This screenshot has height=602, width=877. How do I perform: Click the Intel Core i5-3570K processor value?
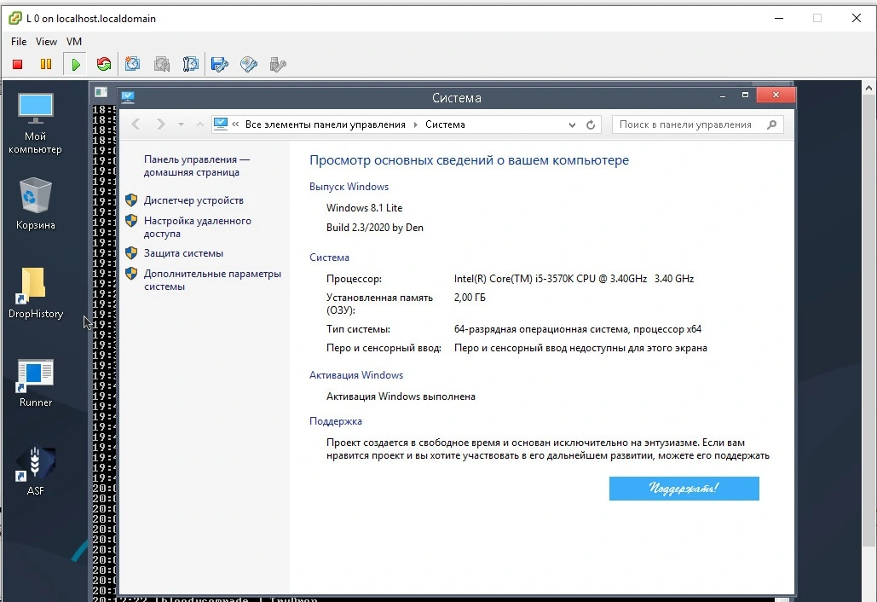tap(574, 279)
